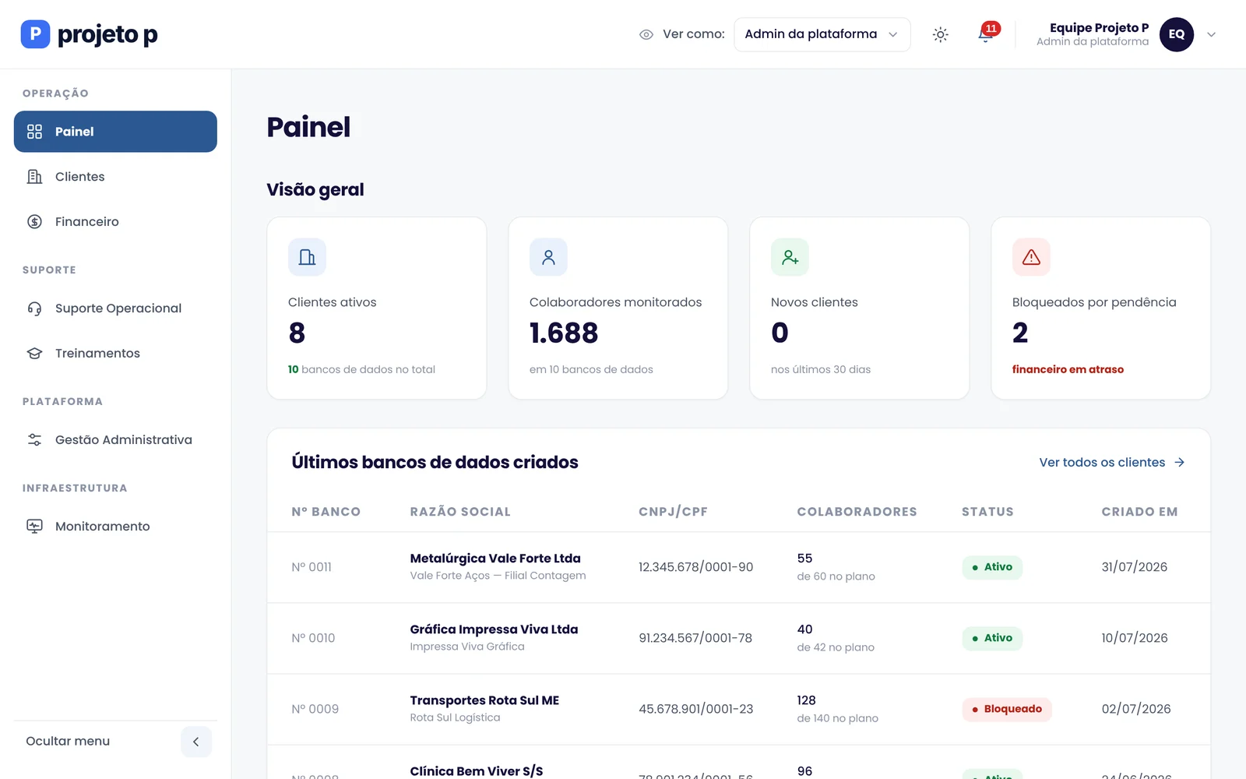Toggle the light/dark theme sun icon
Screen dimensions: 1246x779
tap(940, 34)
